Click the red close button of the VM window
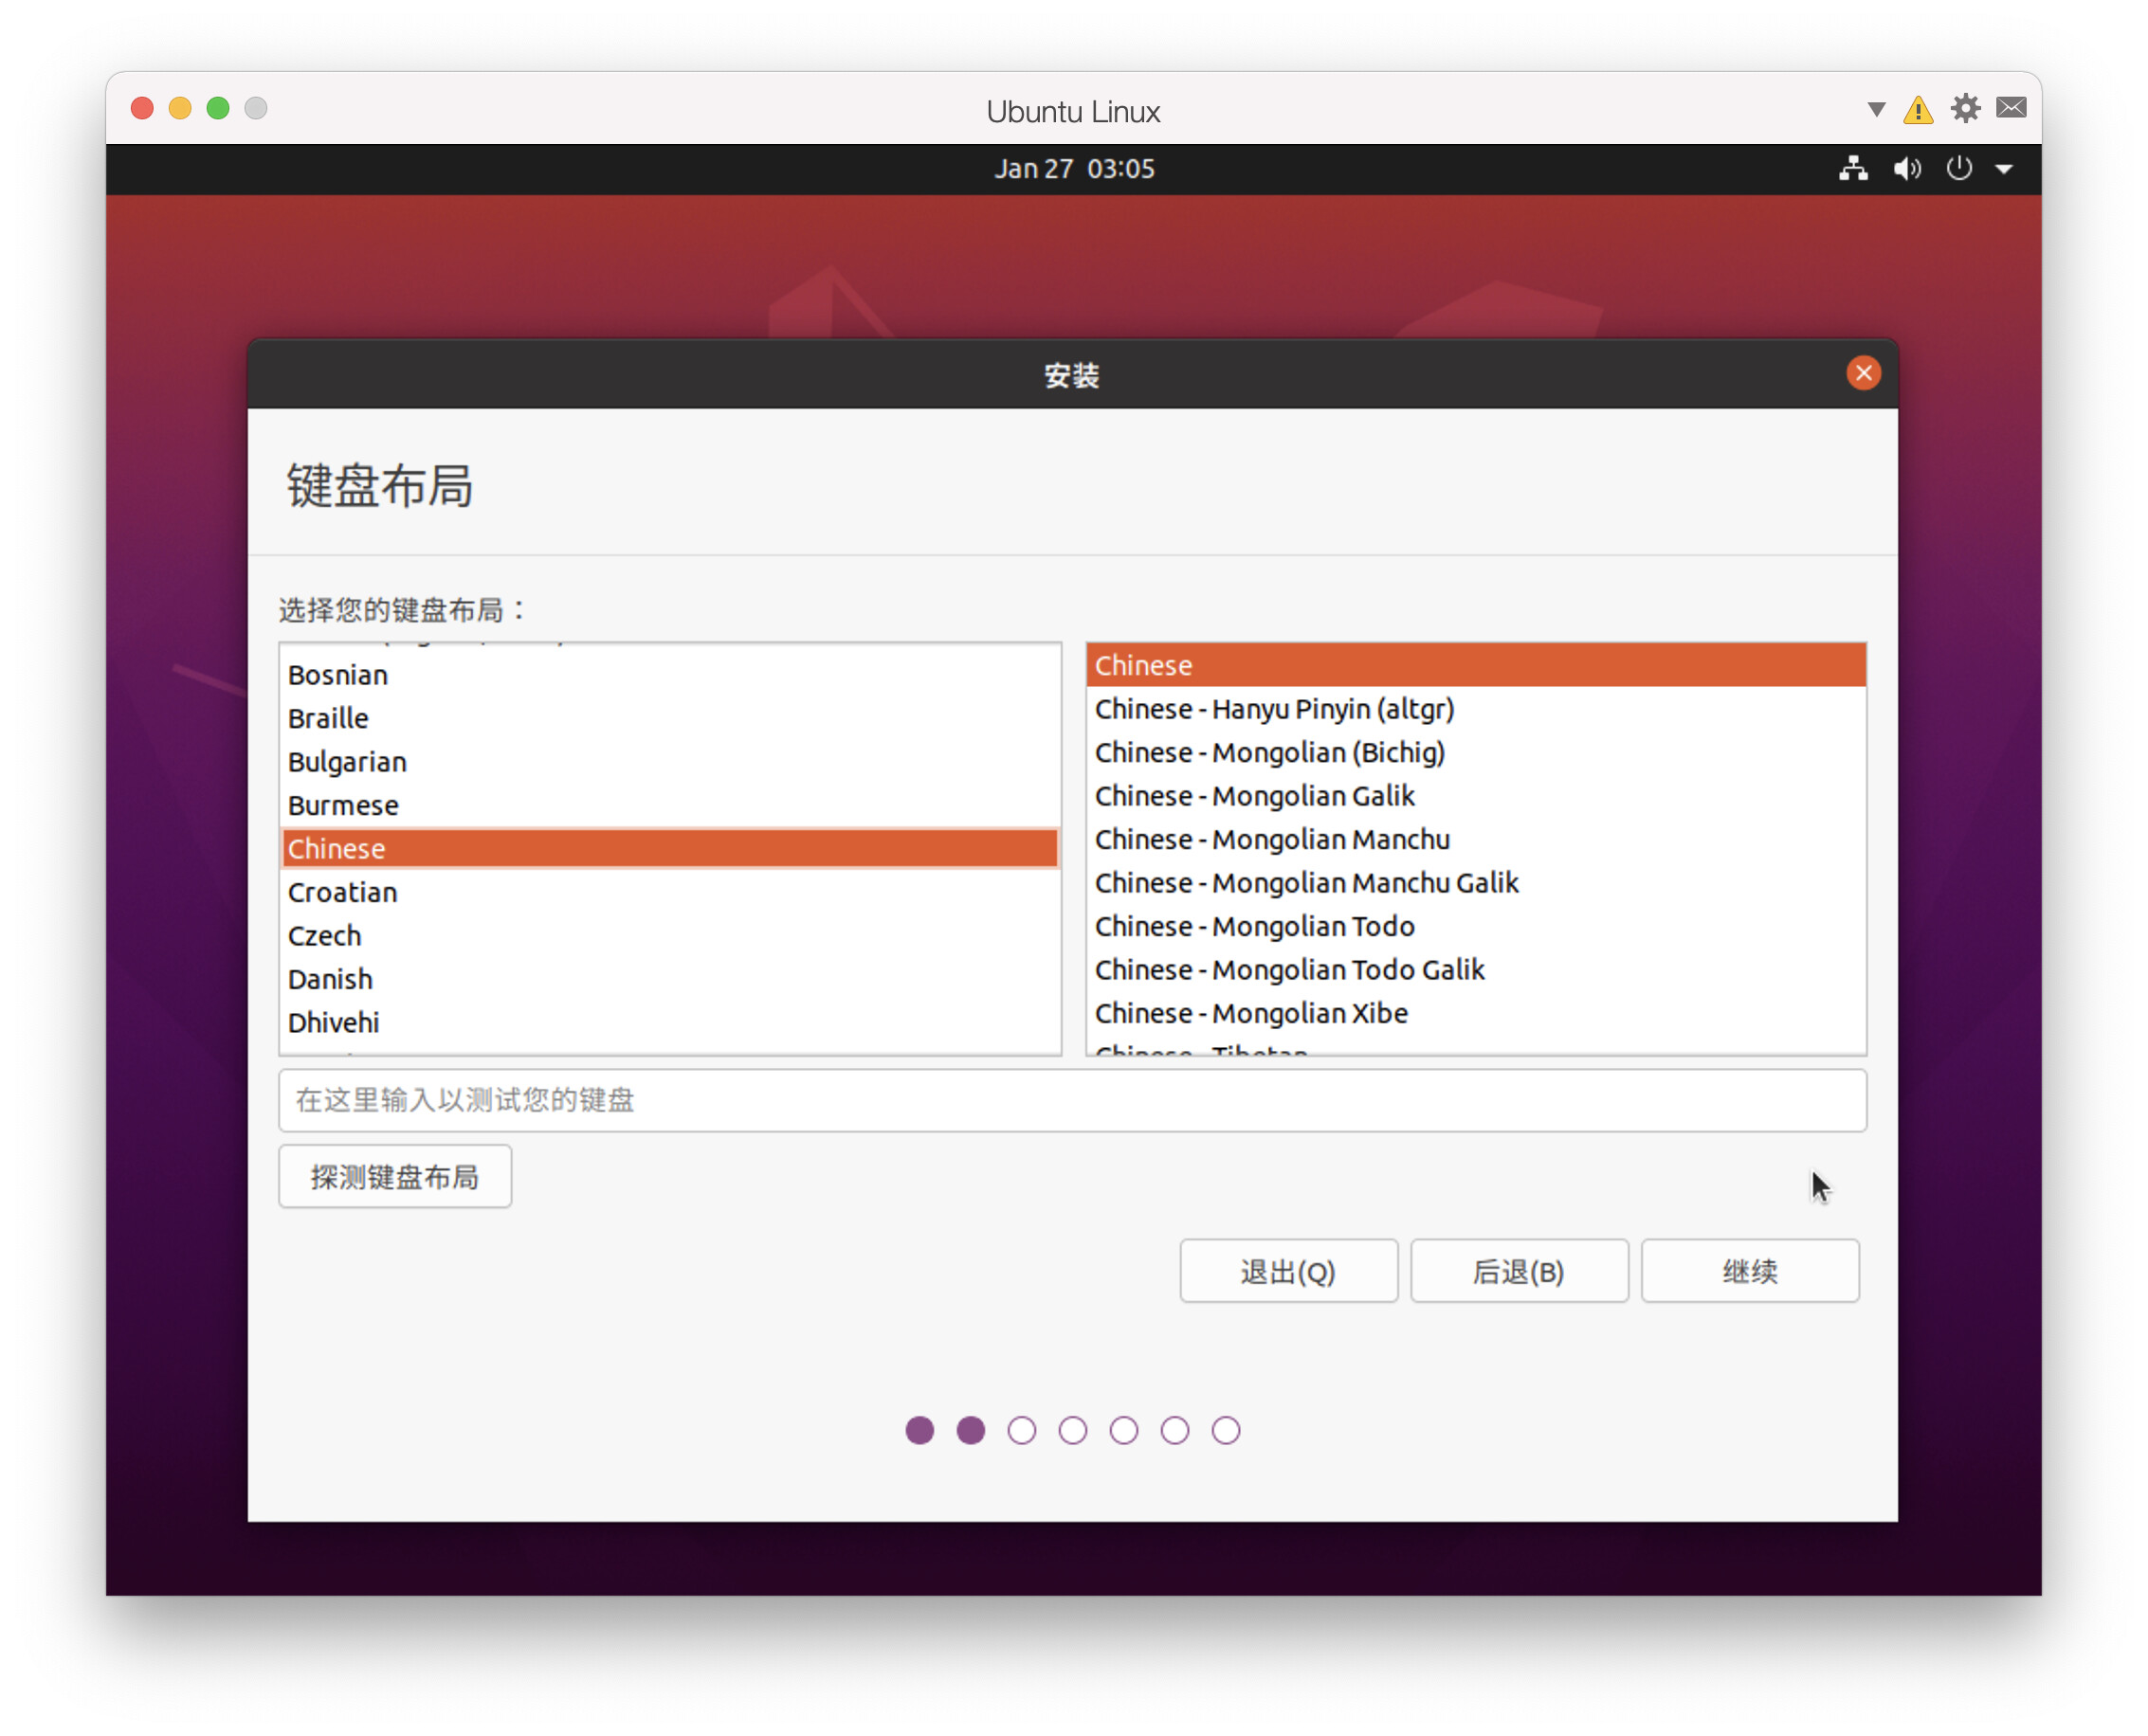This screenshot has width=2148, height=1736. (x=142, y=108)
